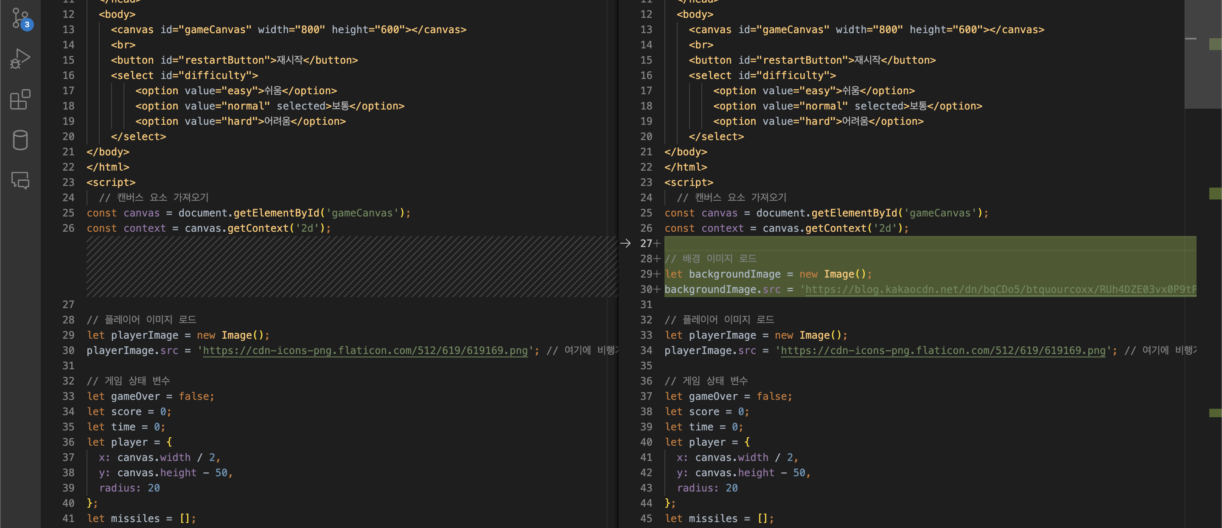Open the Extensions view

pyautogui.click(x=20, y=100)
